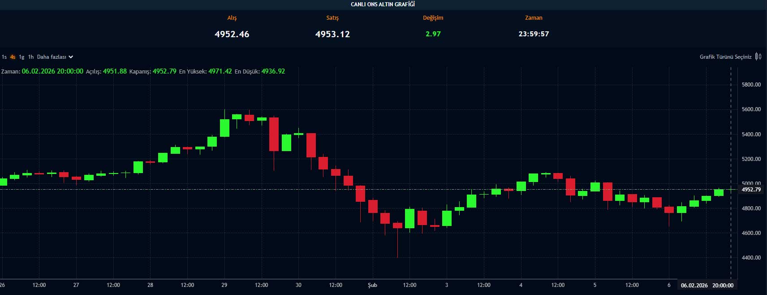Screen dimensions: 767x295
Task: Choose the 1g daily timeframe
Action: [22, 57]
